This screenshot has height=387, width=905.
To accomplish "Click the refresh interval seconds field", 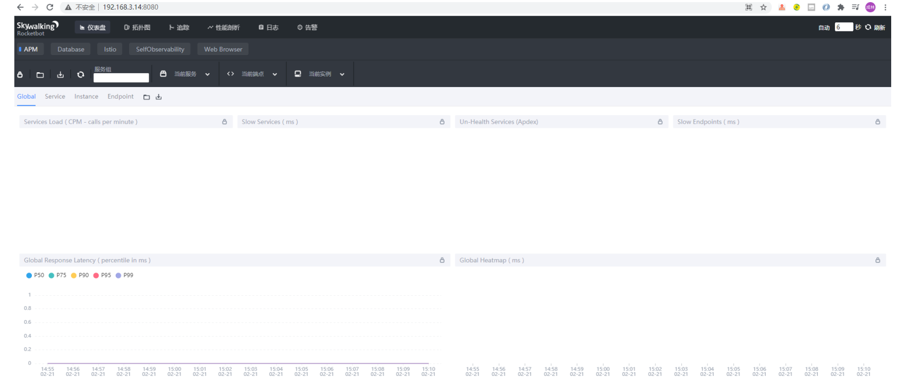I will click(x=844, y=27).
